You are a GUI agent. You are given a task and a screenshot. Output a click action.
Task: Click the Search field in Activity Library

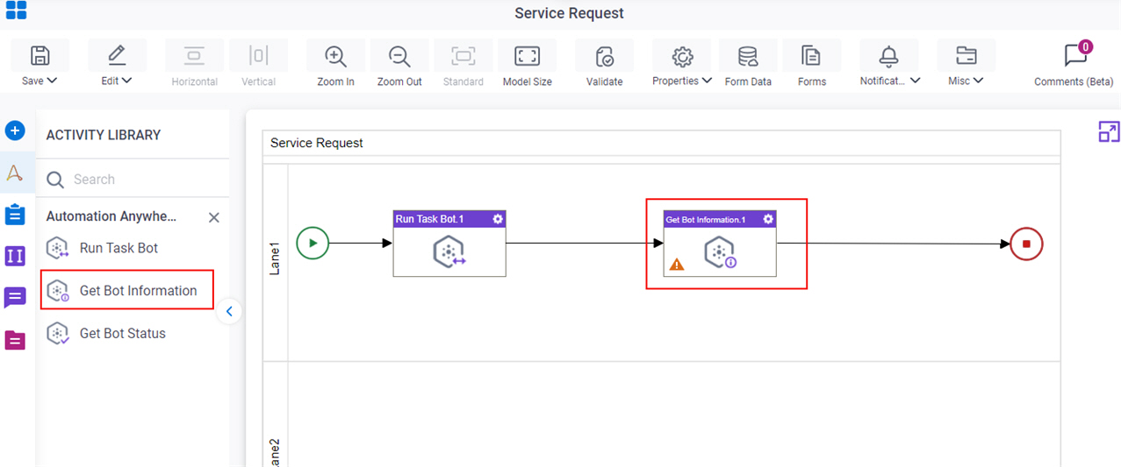133,179
